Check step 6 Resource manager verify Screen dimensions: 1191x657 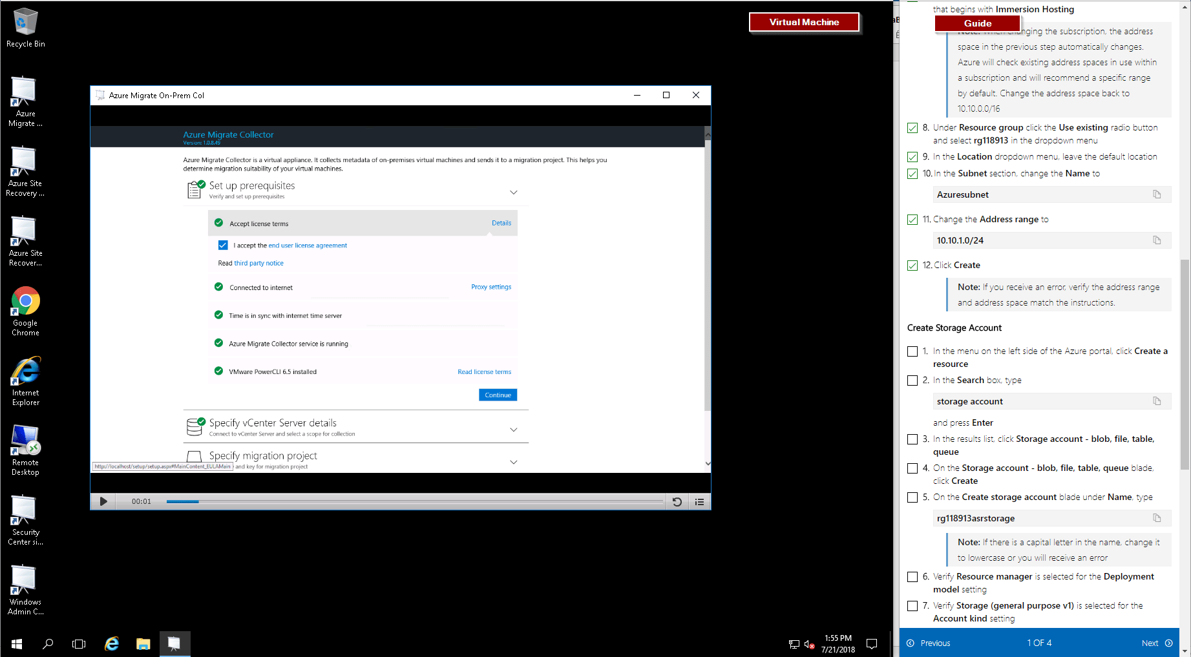click(912, 577)
